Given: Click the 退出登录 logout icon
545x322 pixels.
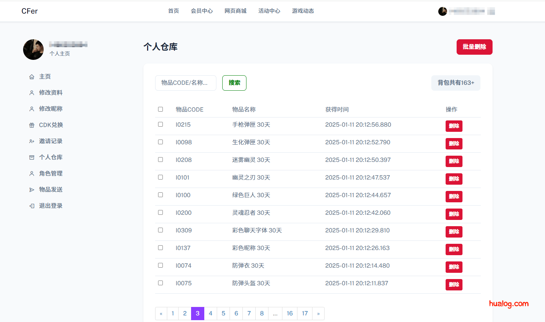Looking at the screenshot, I should [x=32, y=206].
